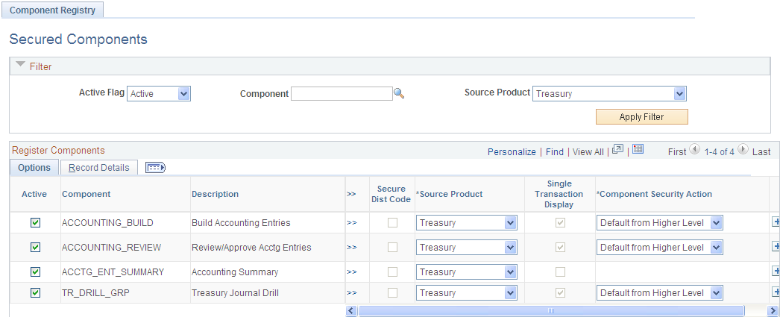Open grid in new window icon
Viewport: 780px width, 317px height.
click(x=617, y=150)
